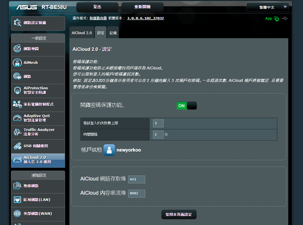Screen dimensions: 303x225
Task: Focus the 嘗試登入的失敗數上限 input field
Action: click(x=158, y=123)
